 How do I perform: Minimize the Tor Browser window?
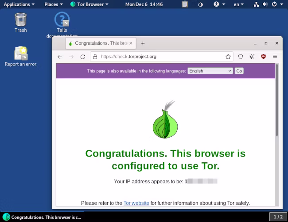(255, 43)
